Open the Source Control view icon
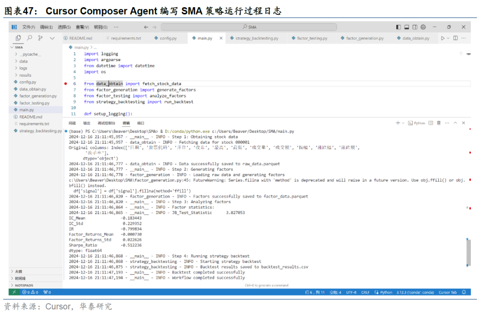 [x=40, y=38]
